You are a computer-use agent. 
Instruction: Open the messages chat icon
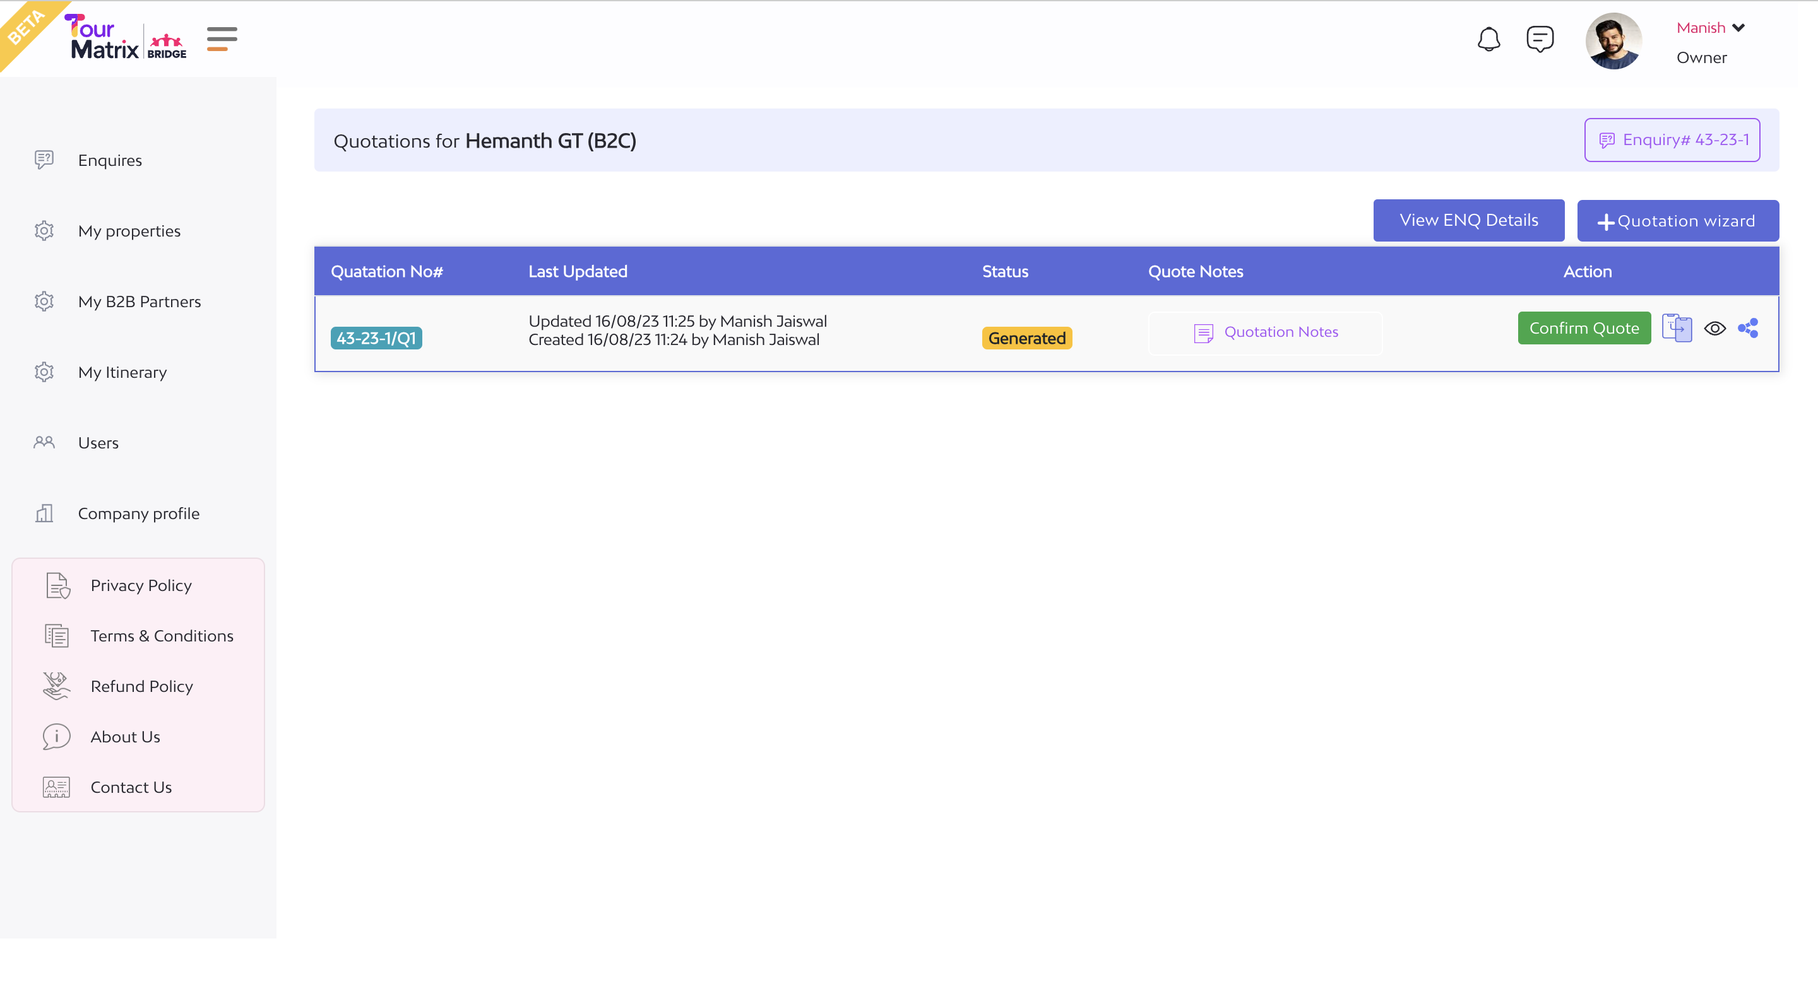[1539, 39]
